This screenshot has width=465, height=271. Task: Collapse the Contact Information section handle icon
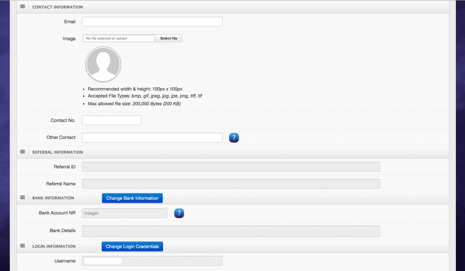[23, 6]
